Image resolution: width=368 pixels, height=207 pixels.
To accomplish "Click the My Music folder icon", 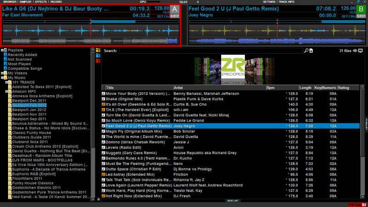I will click(x=6, y=78).
